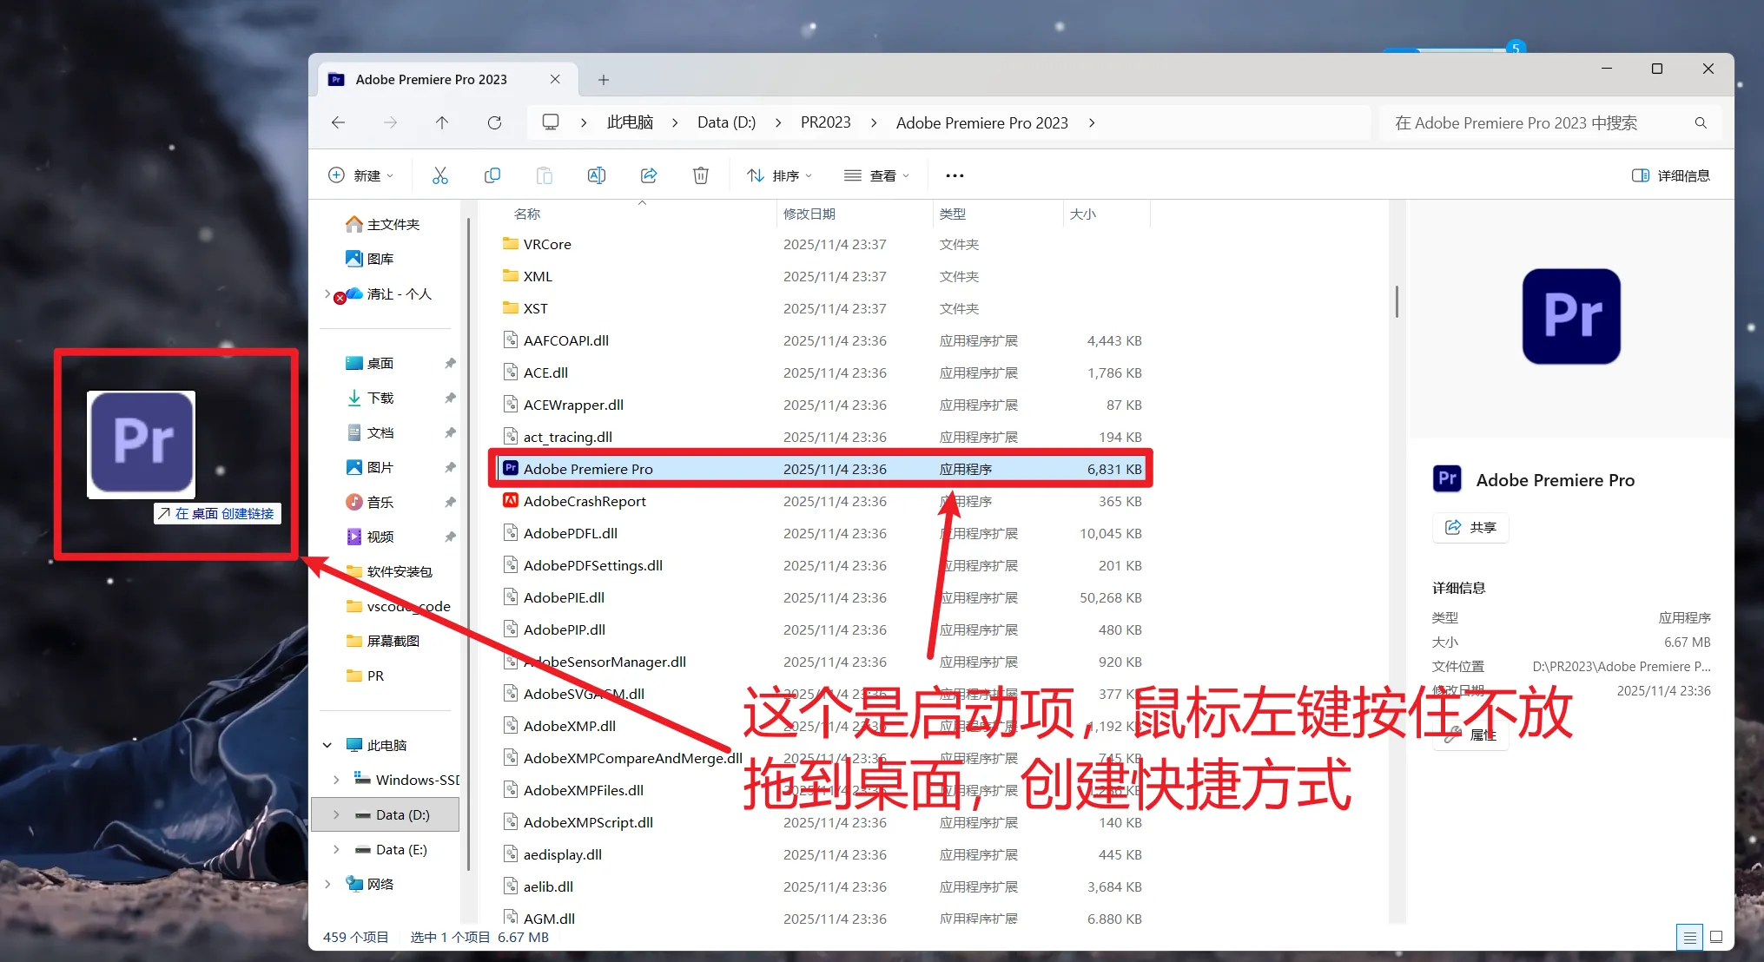Open the 查看 view dropdown
1764x962 pixels.
pos(877,175)
